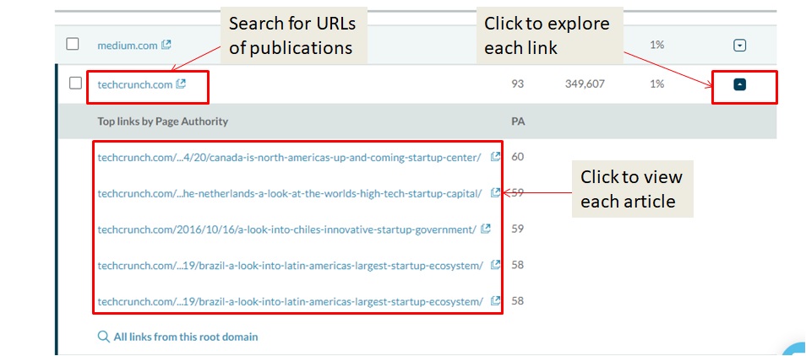The image size is (806, 356).
Task: Collapse the techcrunch.com row arrow
Action: (x=740, y=84)
